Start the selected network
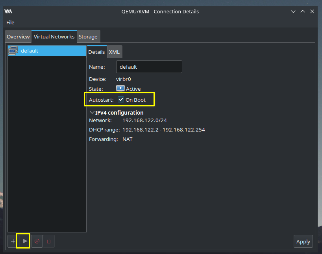The width and height of the screenshot is (322, 254). point(25,241)
